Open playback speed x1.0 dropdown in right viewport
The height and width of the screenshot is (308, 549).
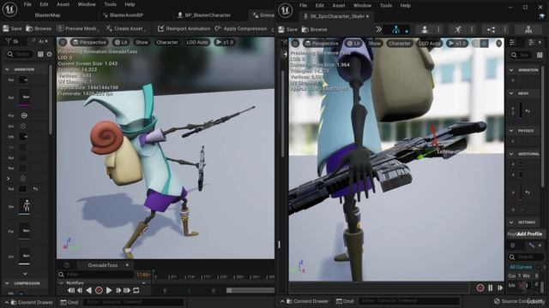pos(457,44)
